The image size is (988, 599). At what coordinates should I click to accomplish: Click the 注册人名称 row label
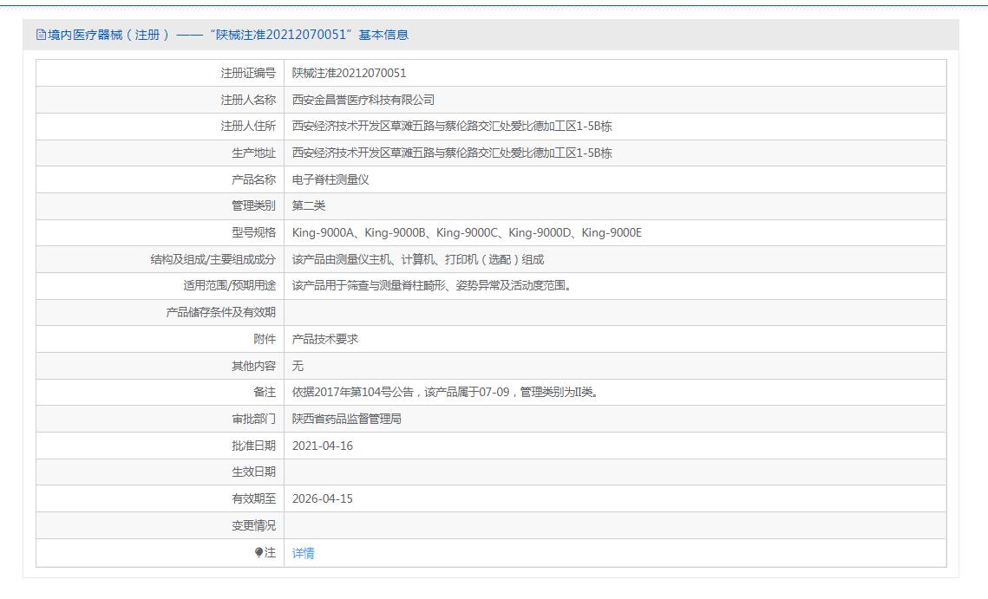(x=248, y=100)
